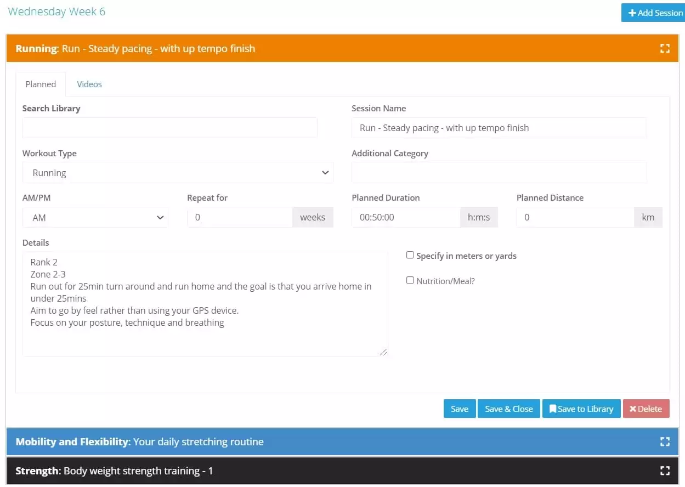This screenshot has width=685, height=487.
Task: Click the km unit label
Action: [648, 217]
